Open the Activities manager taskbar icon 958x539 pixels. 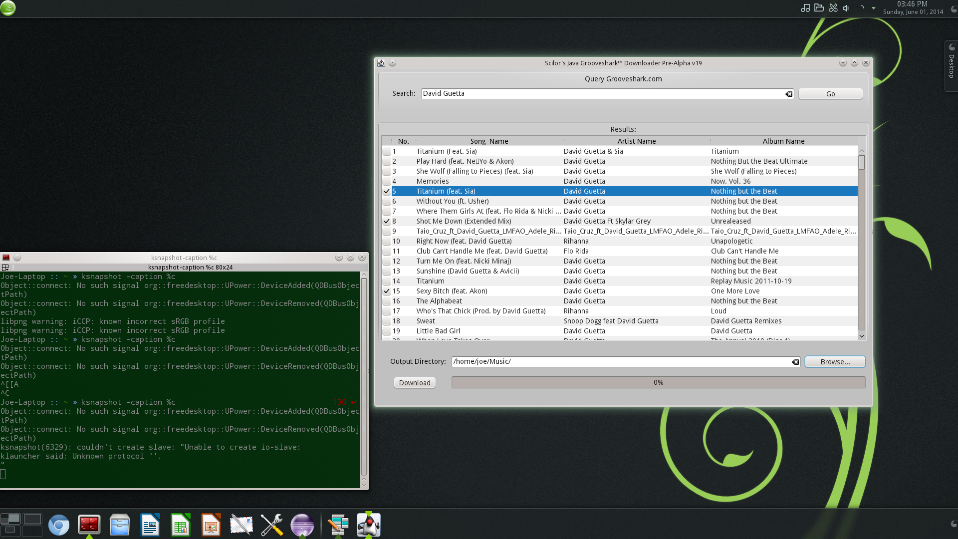click(x=338, y=525)
